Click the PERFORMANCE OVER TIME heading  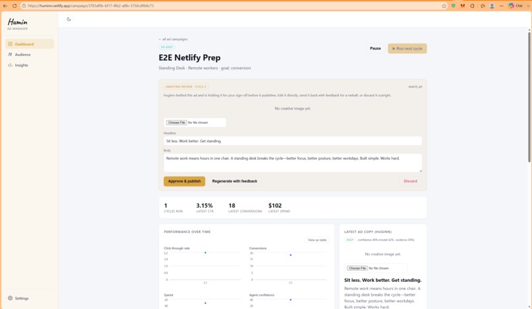[187, 232]
